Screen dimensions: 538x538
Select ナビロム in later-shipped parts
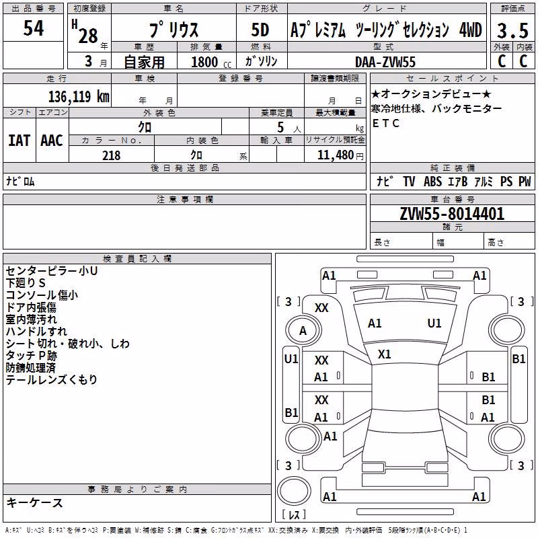tap(20, 181)
